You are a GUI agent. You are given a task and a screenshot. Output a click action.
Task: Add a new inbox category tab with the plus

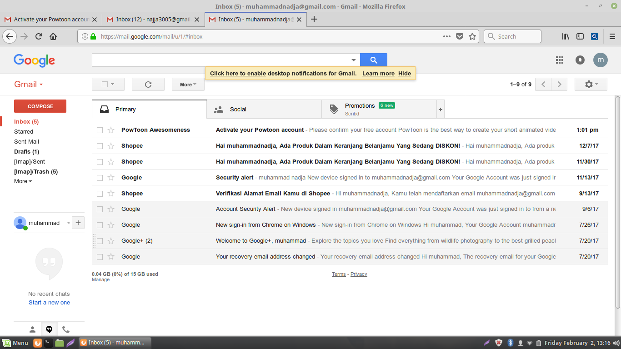click(440, 110)
